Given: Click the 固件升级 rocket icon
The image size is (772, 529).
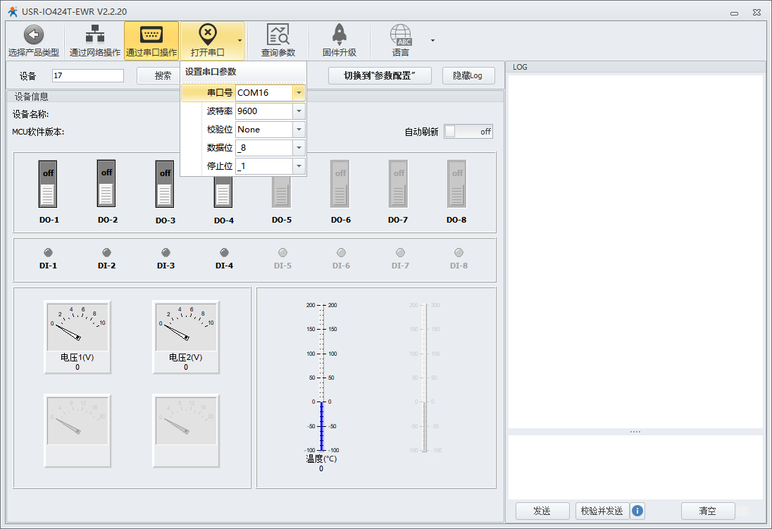Looking at the screenshot, I should pos(339,35).
